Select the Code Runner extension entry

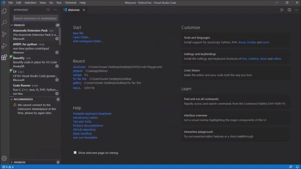[35, 90]
